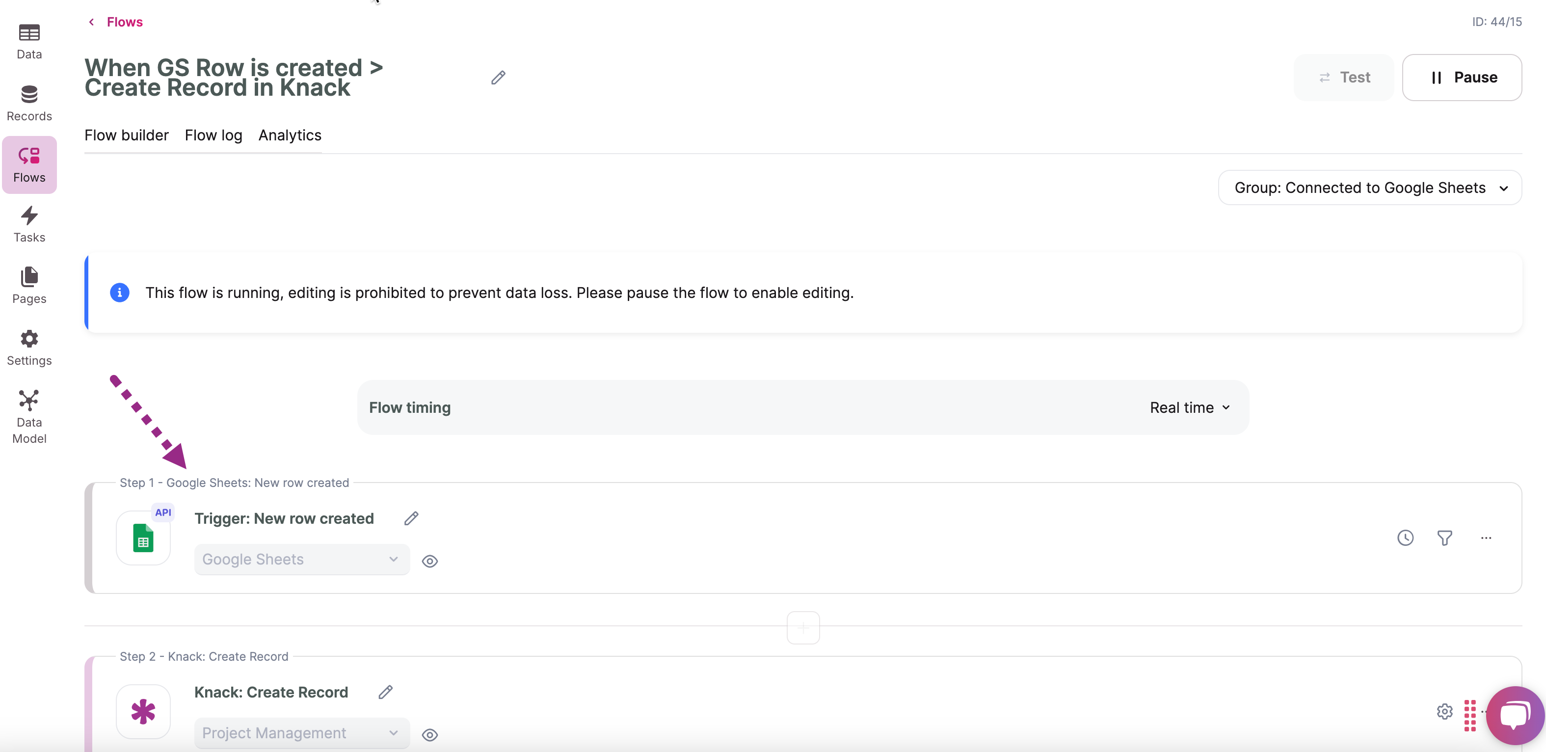1546x752 pixels.
Task: Toggle eye preview beside Project Management dropdown
Action: click(x=430, y=735)
